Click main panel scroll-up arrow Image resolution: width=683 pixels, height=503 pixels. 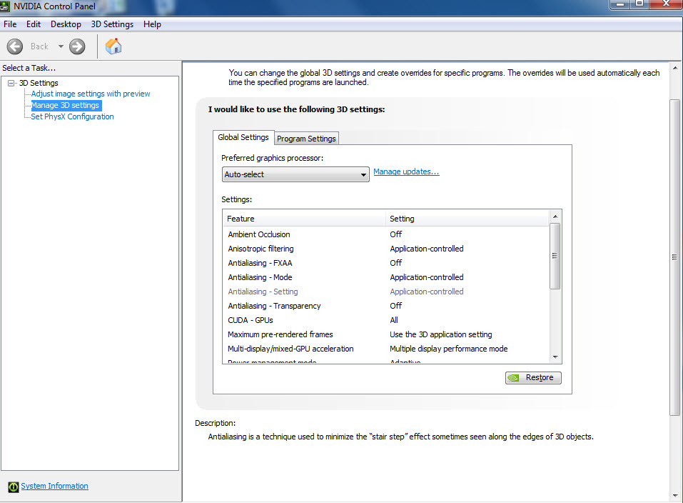pyautogui.click(x=675, y=68)
